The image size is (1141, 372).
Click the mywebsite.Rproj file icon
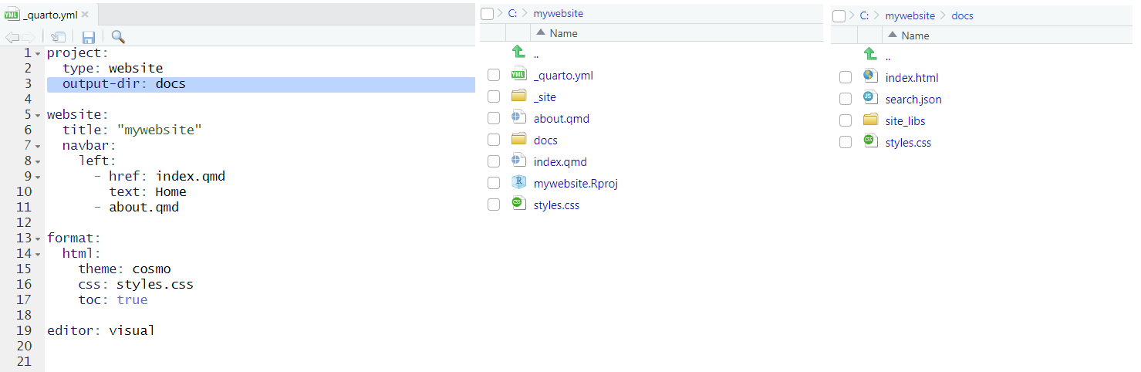[x=518, y=183]
